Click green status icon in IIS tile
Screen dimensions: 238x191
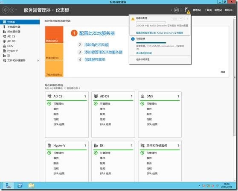[96, 153]
